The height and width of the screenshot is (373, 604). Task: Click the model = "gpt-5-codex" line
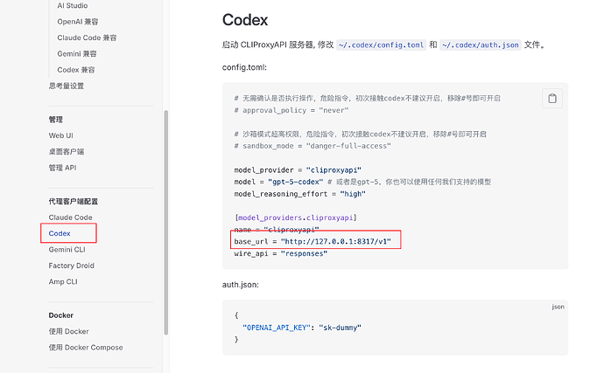point(362,182)
